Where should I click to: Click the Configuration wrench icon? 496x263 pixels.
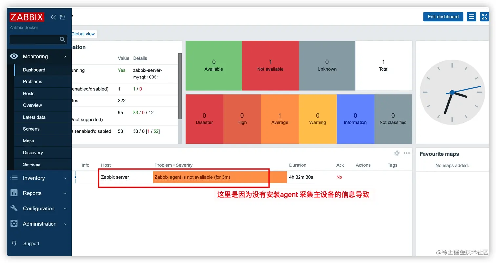[x=14, y=208]
